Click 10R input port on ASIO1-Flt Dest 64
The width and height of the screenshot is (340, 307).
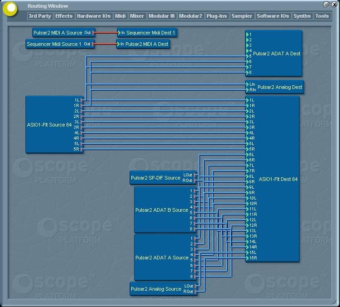click(x=247, y=204)
